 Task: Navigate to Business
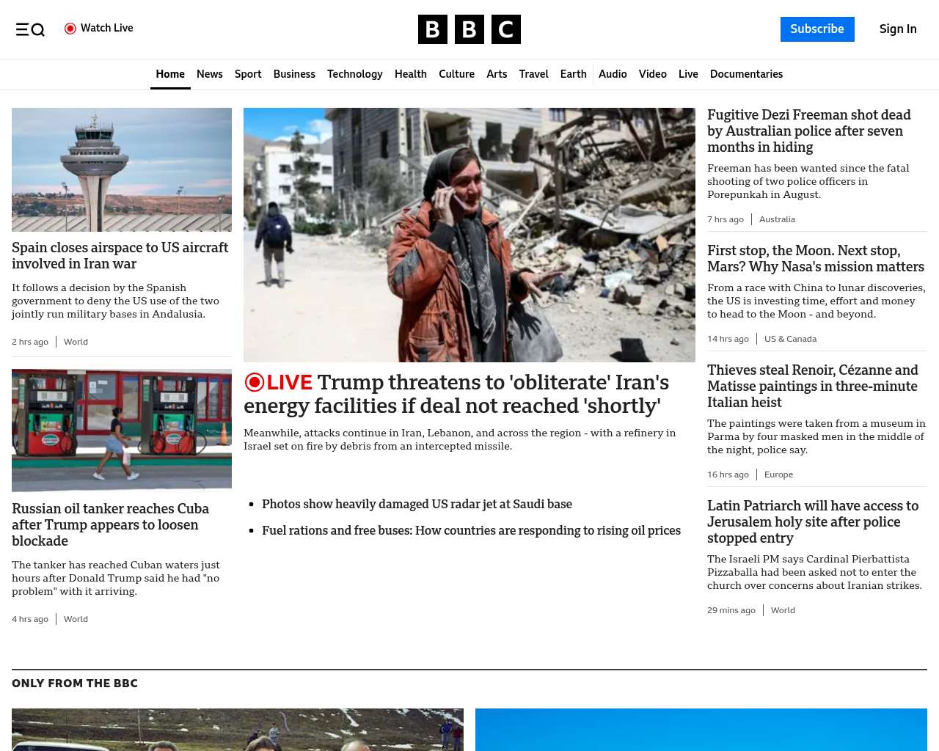294,74
